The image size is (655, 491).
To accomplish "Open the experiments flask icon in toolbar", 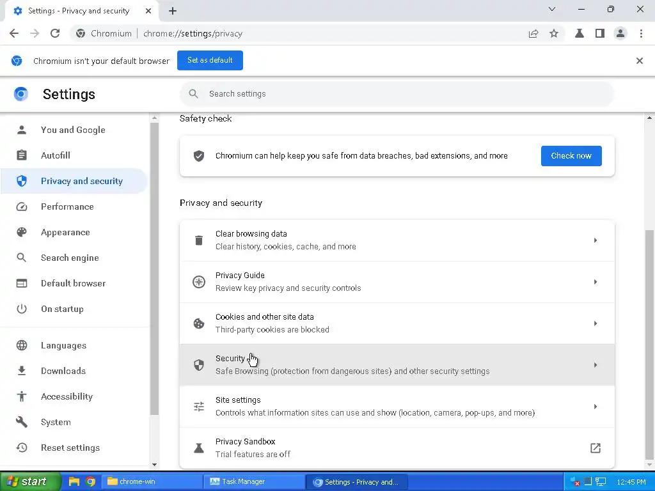I will coord(580,33).
